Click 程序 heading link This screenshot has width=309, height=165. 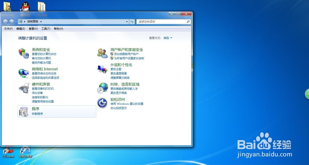pyautogui.click(x=36, y=109)
